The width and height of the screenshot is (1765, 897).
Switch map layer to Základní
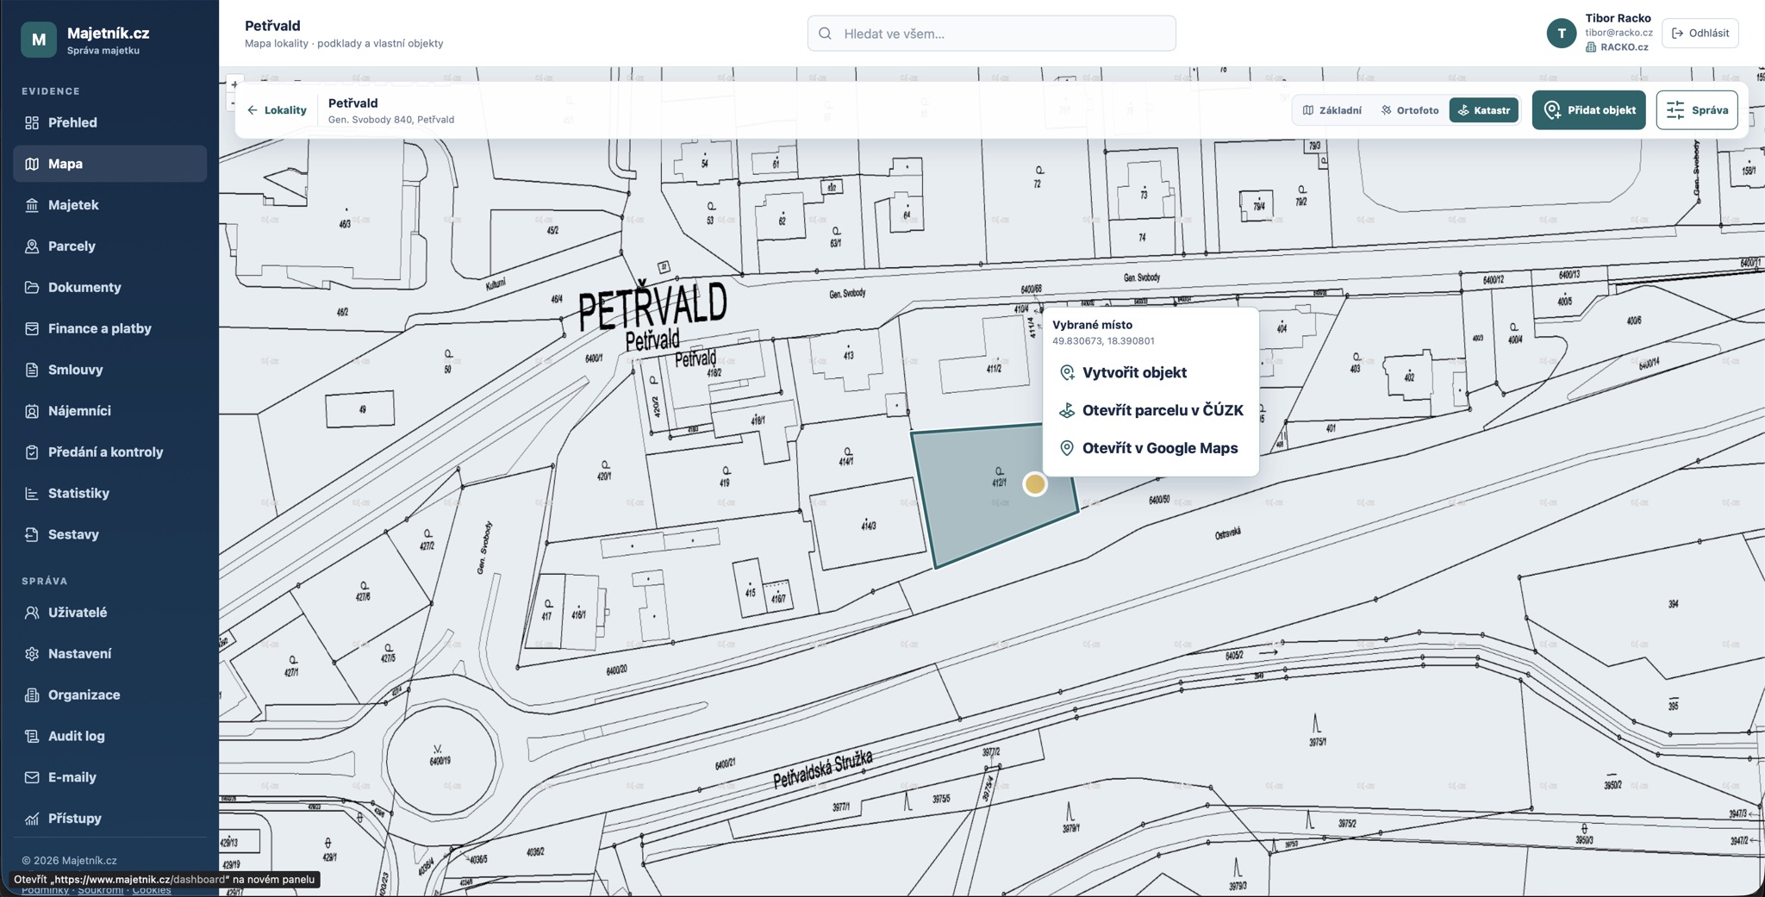[1332, 110]
